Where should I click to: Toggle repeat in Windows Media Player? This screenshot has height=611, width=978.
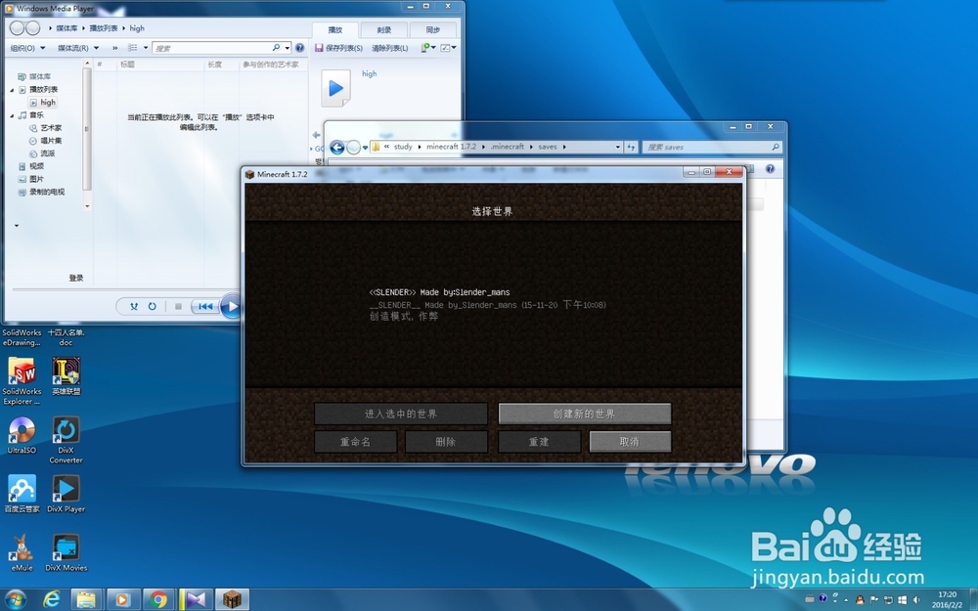tap(152, 306)
